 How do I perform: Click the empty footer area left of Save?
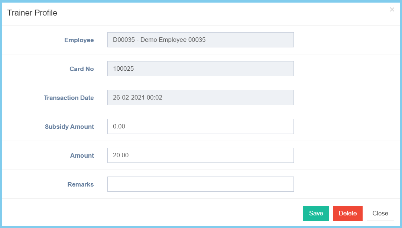coord(149,213)
